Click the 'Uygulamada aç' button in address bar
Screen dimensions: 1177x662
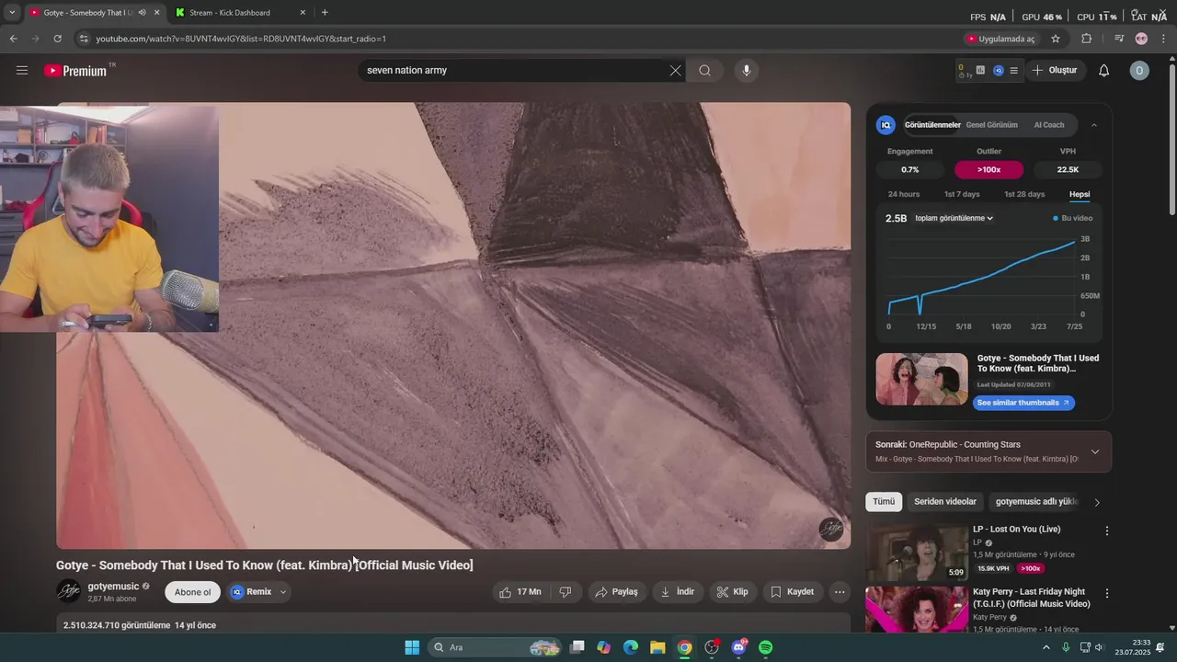tap(1000, 39)
